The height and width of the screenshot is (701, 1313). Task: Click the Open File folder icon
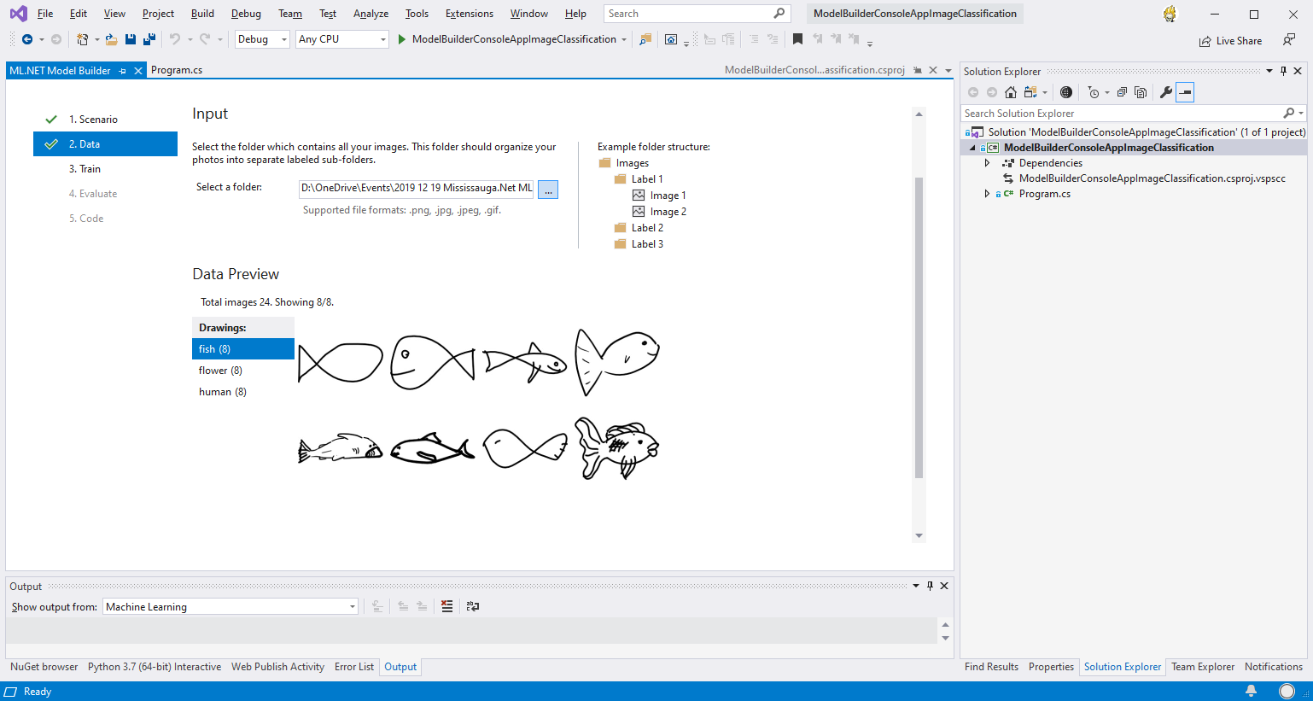(111, 39)
